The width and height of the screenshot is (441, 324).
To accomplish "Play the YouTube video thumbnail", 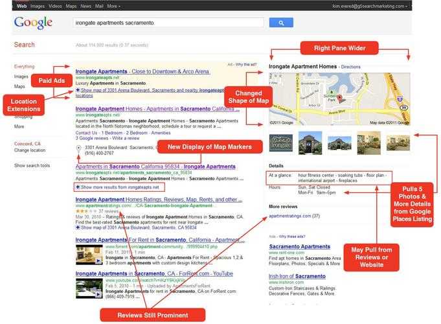I will (x=89, y=288).
